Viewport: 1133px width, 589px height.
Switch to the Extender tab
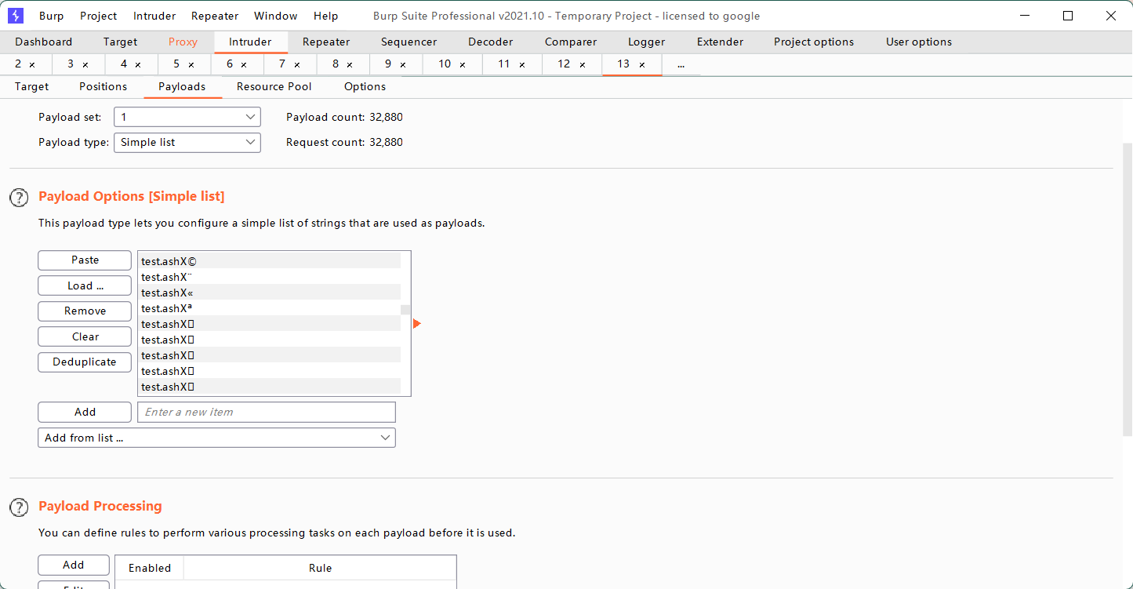tap(720, 42)
